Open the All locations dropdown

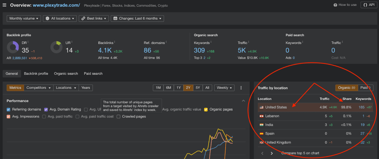[x=60, y=19]
